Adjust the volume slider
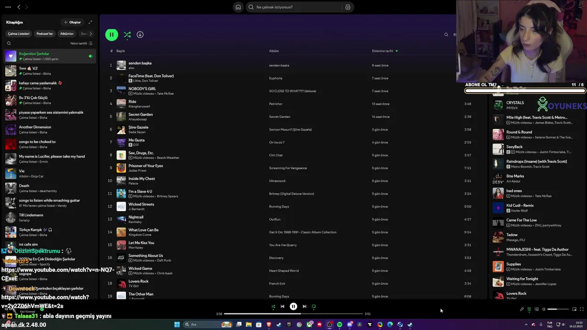Screen dimensions: 587x330 click(558, 309)
